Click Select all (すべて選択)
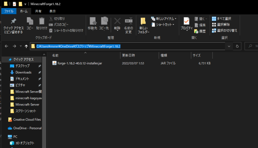The image size is (258, 148). coord(222,19)
